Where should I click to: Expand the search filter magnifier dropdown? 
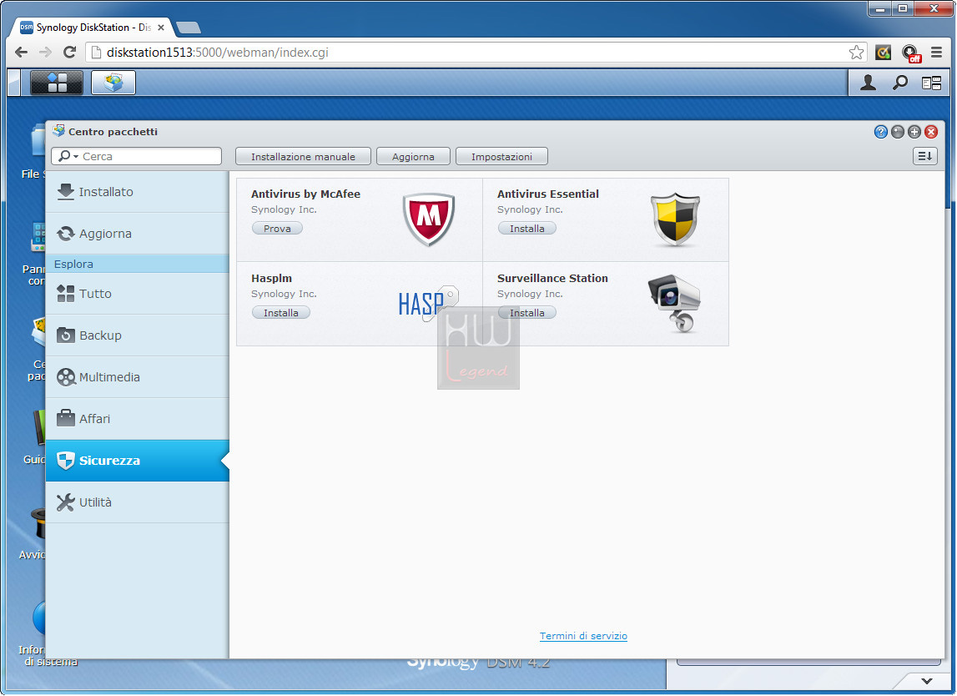click(x=67, y=156)
